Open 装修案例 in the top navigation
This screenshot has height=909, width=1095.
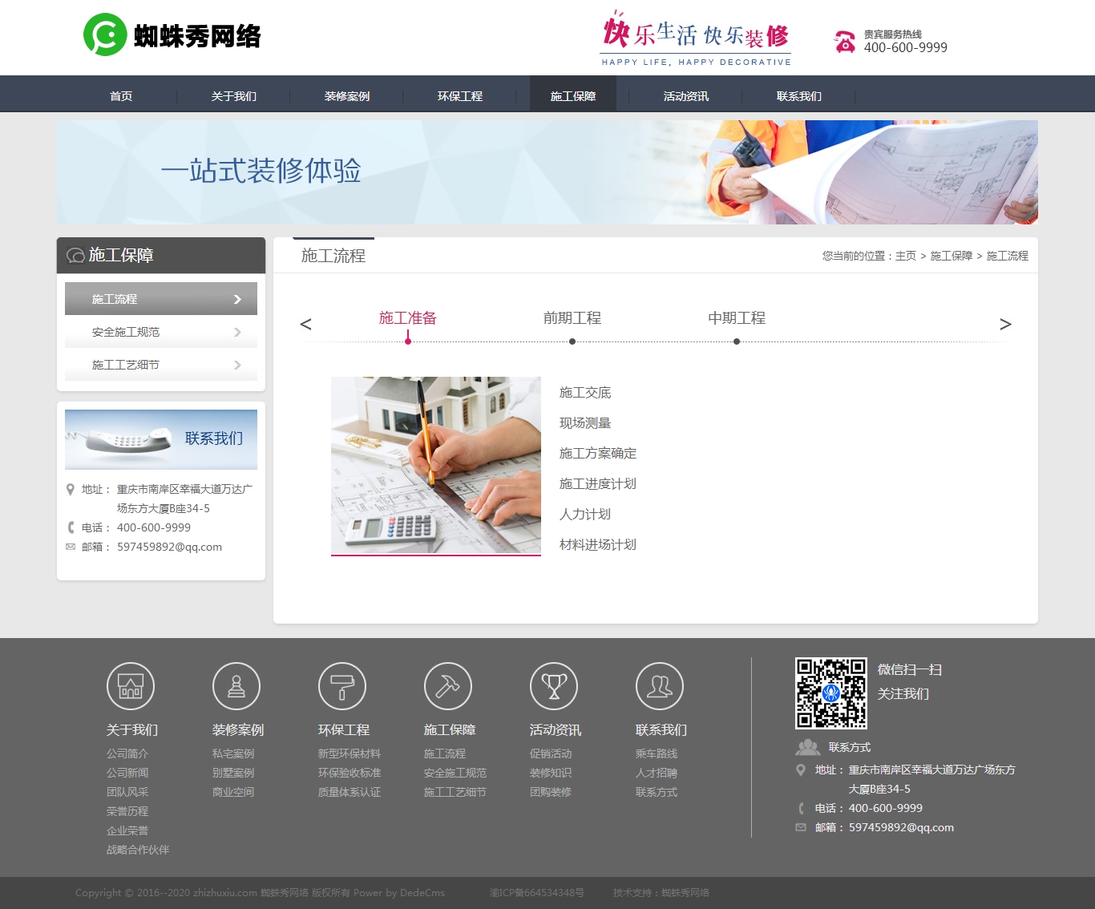coord(347,96)
